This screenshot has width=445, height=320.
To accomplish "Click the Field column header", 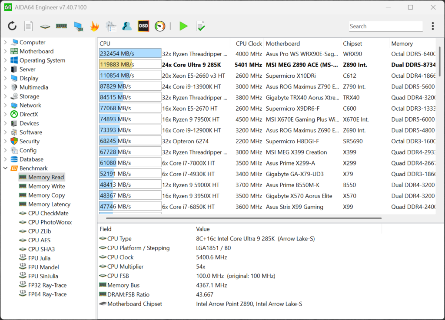I will coord(146,229).
